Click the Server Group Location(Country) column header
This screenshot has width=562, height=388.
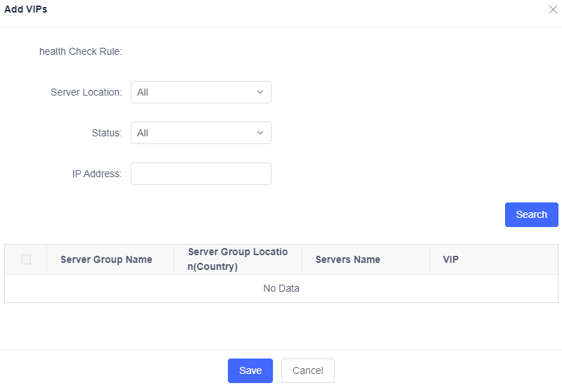tap(238, 259)
